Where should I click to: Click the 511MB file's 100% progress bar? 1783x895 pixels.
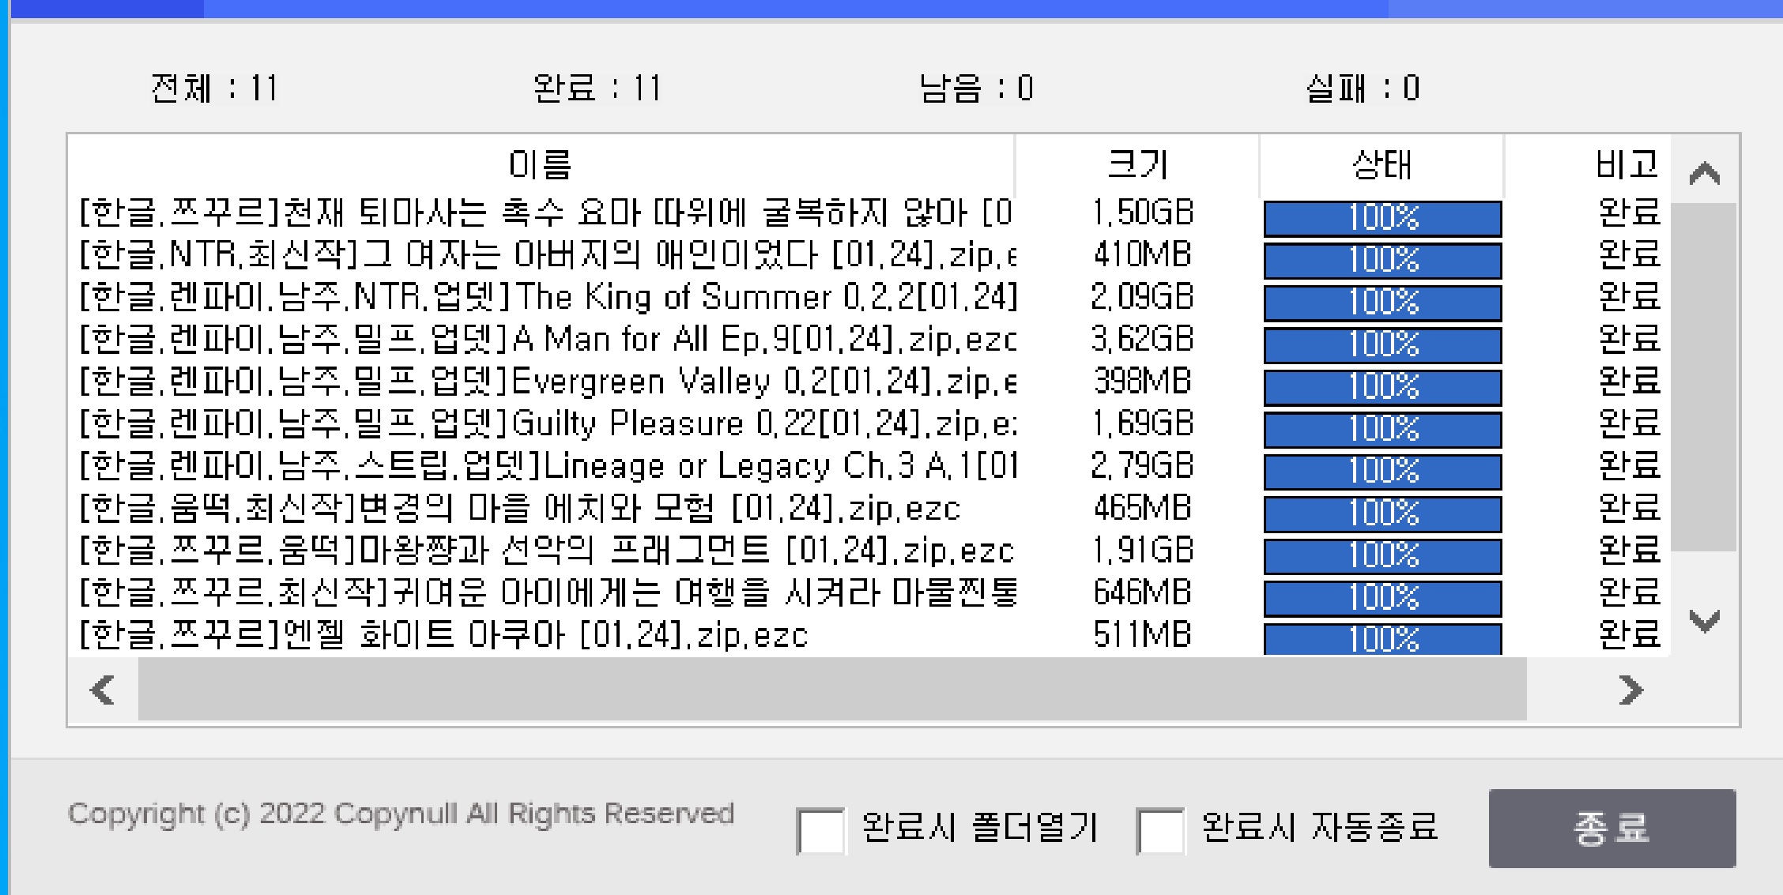(x=1382, y=639)
